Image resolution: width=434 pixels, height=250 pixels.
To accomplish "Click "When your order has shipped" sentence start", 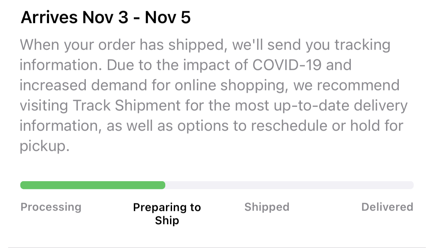I will (x=122, y=45).
